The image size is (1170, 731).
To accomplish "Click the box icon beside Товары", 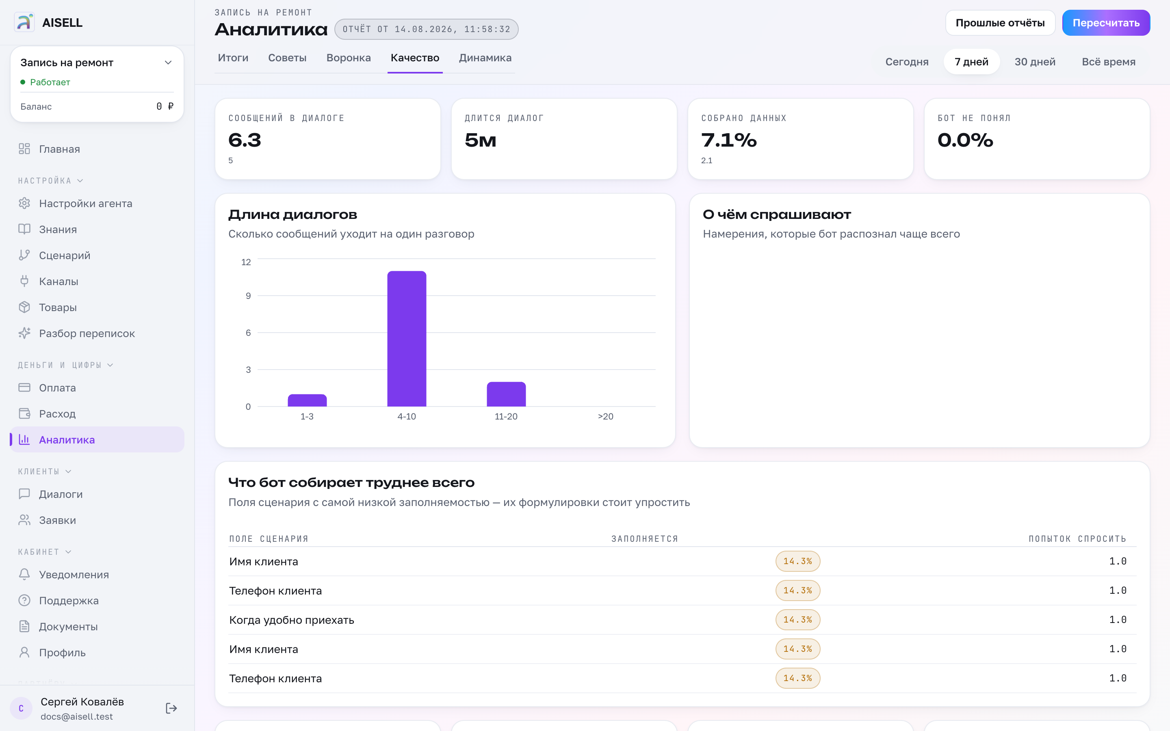I will (x=24, y=307).
